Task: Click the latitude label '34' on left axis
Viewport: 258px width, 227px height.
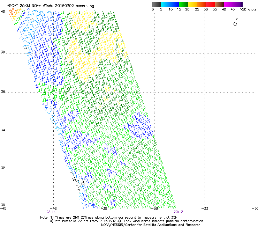Action: pyautogui.click(x=3, y=130)
